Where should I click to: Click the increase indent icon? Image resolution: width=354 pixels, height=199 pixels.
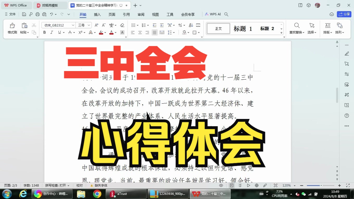(162, 25)
